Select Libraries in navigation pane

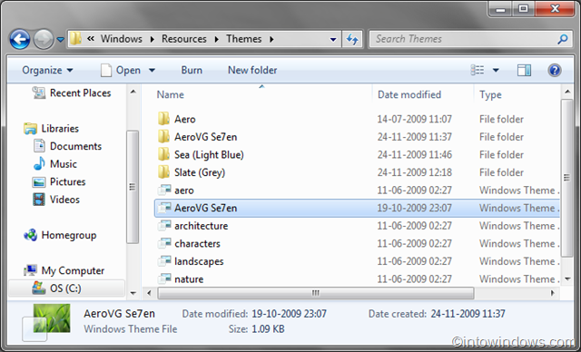[x=52, y=129]
